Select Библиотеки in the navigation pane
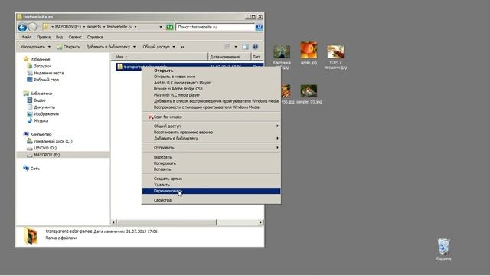490x276 pixels. click(x=38, y=94)
